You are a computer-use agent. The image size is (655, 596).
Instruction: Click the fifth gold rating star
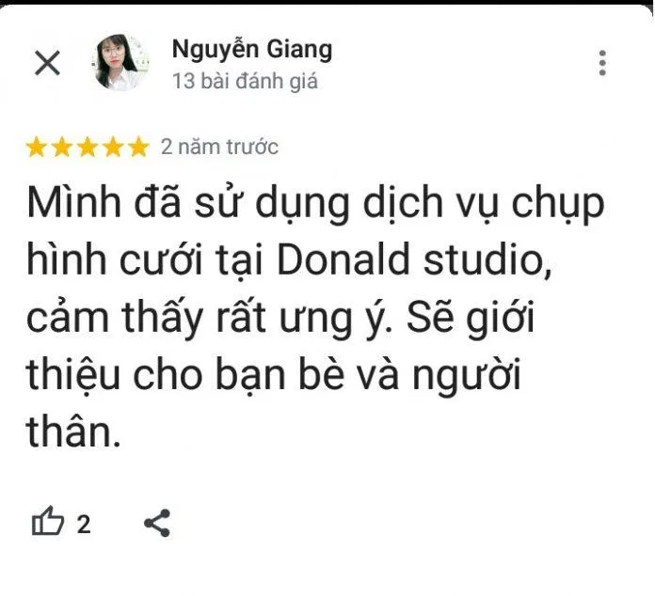pyautogui.click(x=138, y=147)
